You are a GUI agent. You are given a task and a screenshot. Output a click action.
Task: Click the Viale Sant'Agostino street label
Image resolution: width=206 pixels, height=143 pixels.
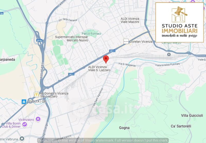click(x=98, y=98)
